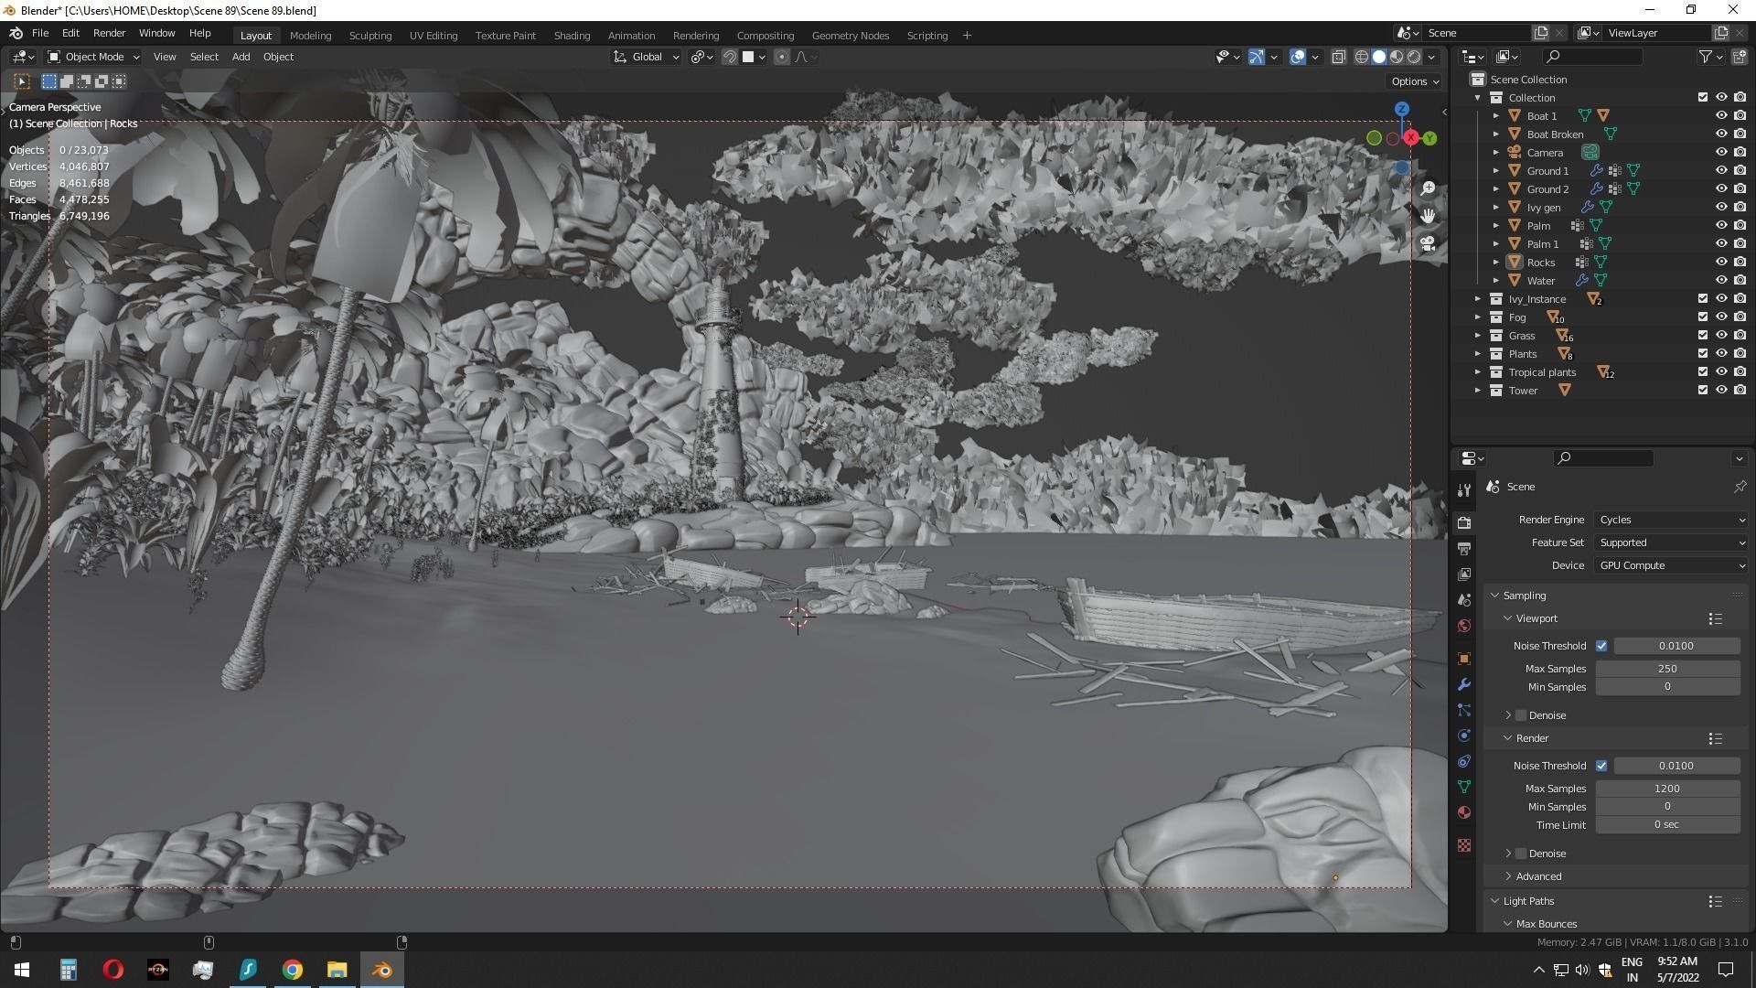Screen dimensions: 1756x988
Task: Click the outliner search field
Action: tap(1591, 57)
